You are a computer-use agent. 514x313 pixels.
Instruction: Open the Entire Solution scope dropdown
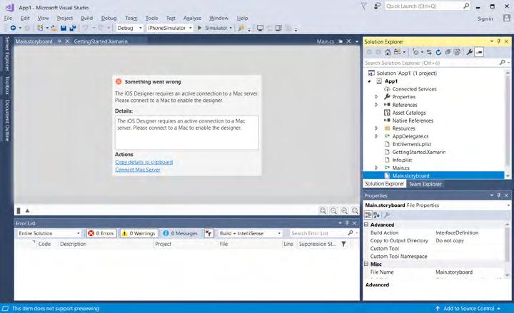(x=49, y=233)
